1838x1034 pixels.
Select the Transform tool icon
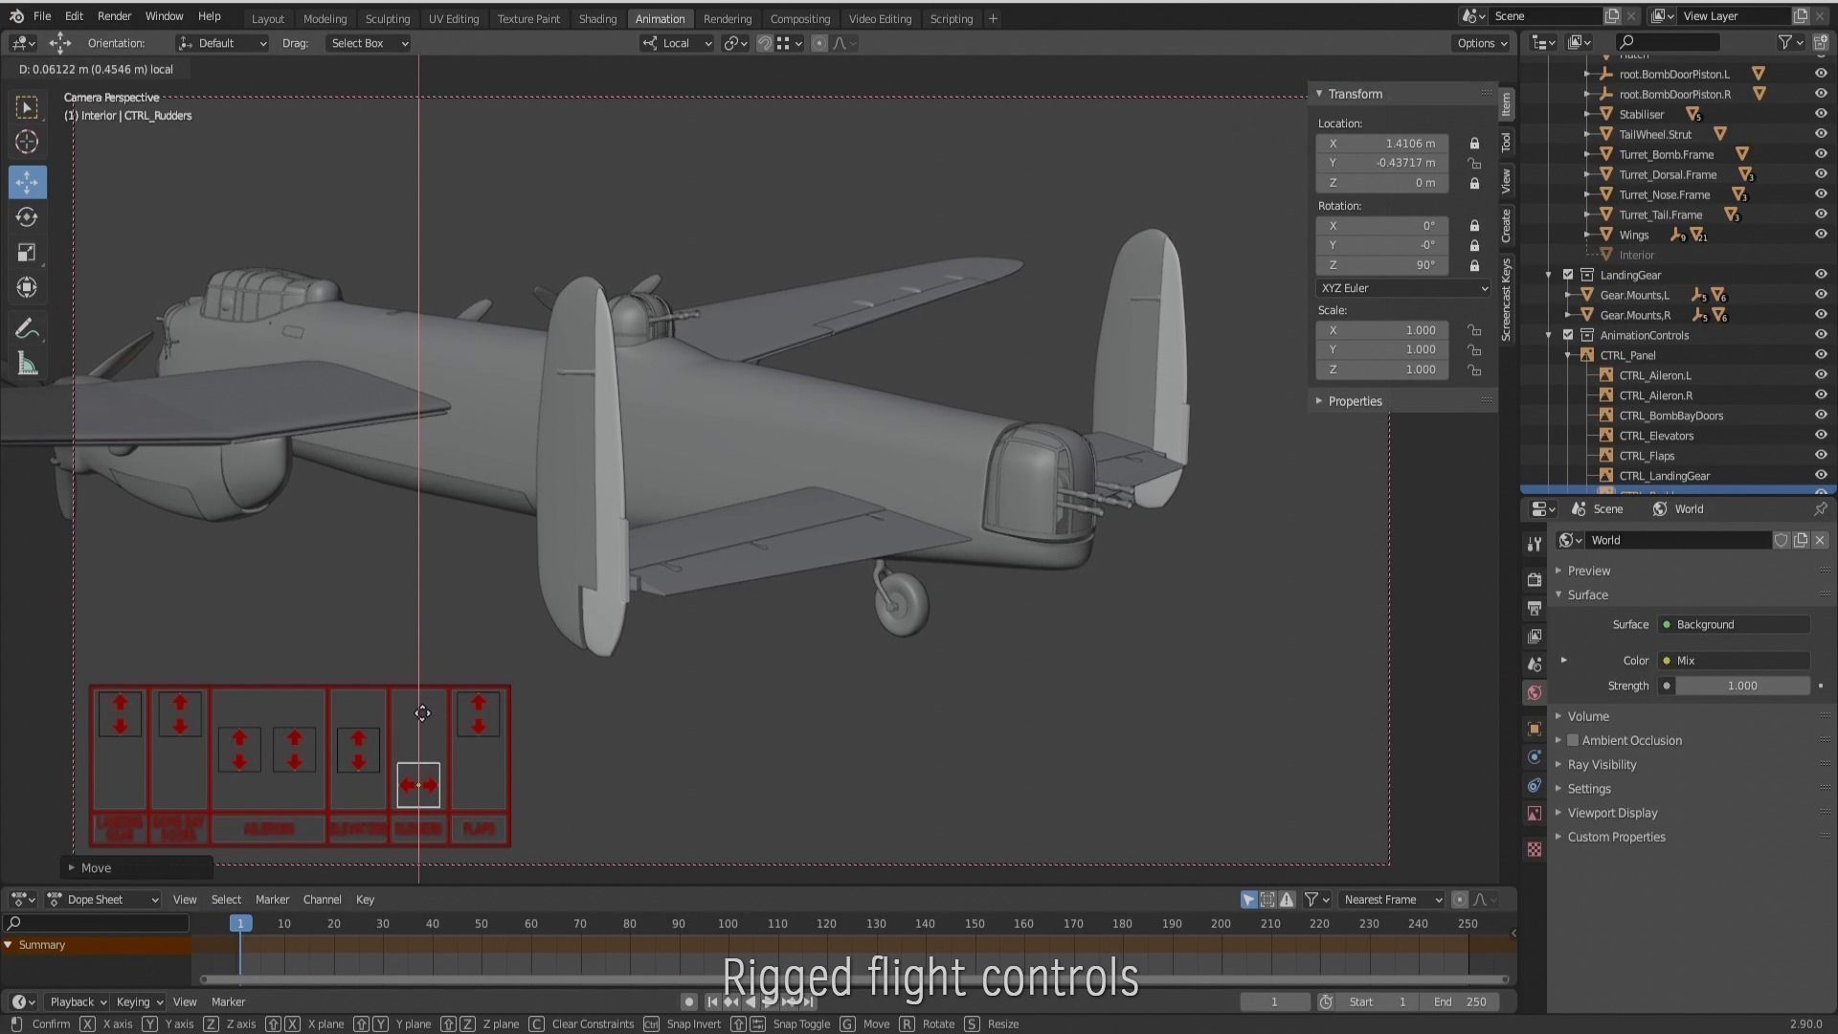27,287
